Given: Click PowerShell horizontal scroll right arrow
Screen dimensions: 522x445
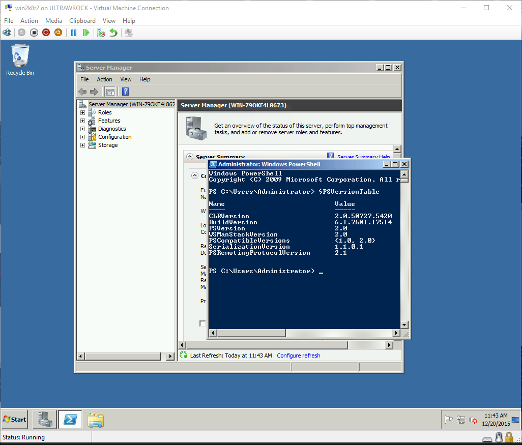Looking at the screenshot, I should coord(396,333).
